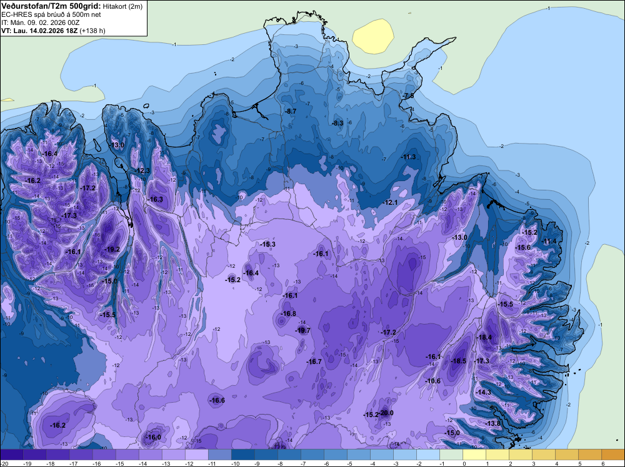Select the legend label -5
Image resolution: width=625 pixels, height=467 pixels.
coord(348,464)
